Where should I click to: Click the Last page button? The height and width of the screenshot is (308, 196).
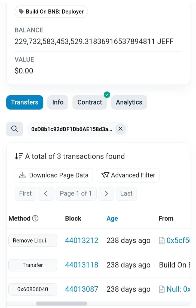point(126,193)
